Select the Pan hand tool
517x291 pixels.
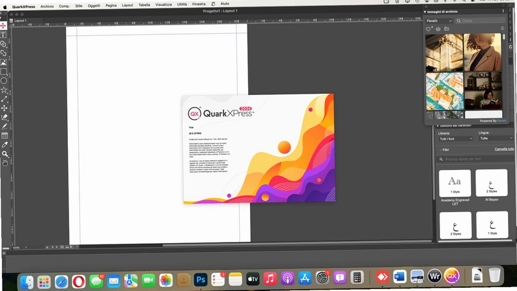click(x=5, y=164)
